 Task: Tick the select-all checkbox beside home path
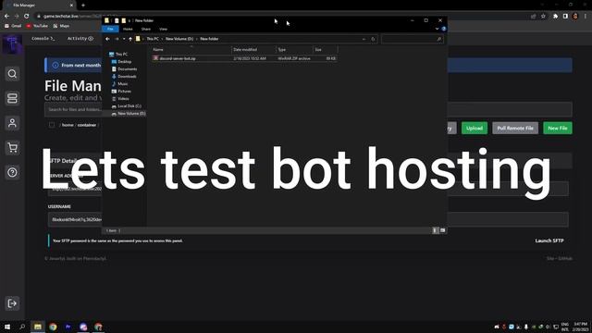pos(52,125)
